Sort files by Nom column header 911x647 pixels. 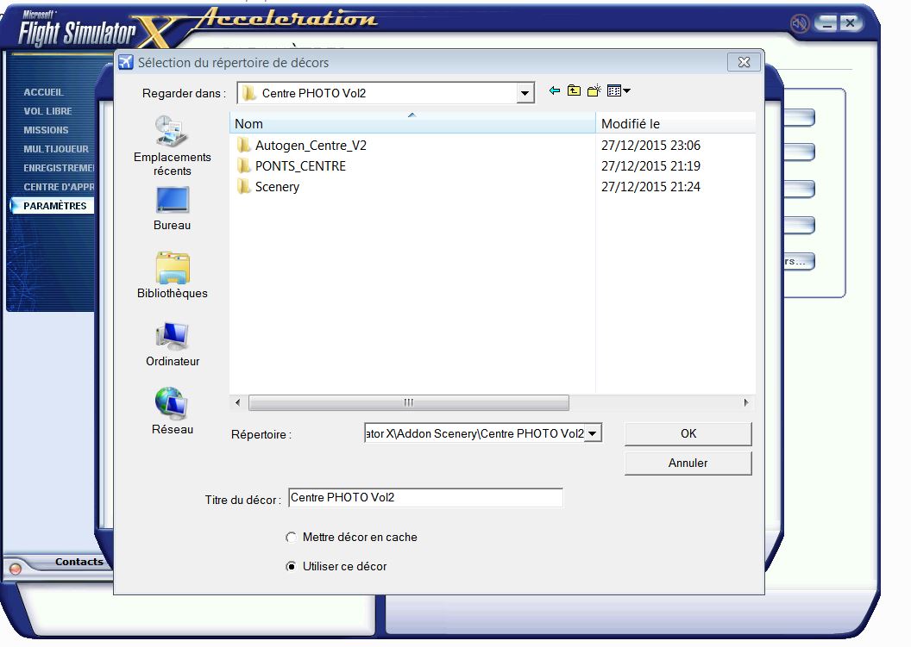click(x=412, y=123)
